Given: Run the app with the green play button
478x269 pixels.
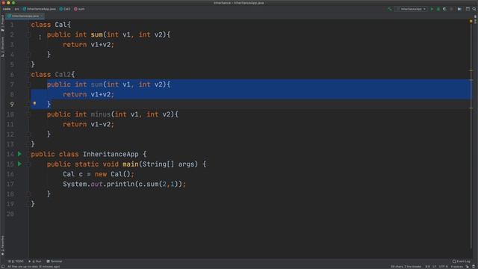Looking at the screenshot, I should click(x=432, y=9).
